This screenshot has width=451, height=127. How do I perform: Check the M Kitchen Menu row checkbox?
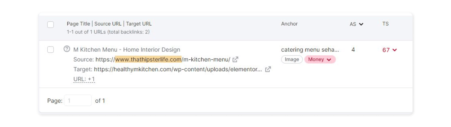point(50,50)
